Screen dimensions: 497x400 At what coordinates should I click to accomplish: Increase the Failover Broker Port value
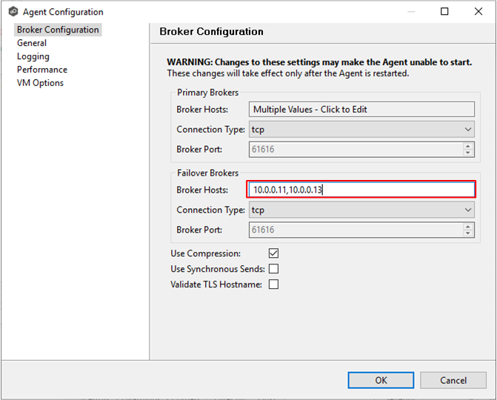(x=468, y=227)
